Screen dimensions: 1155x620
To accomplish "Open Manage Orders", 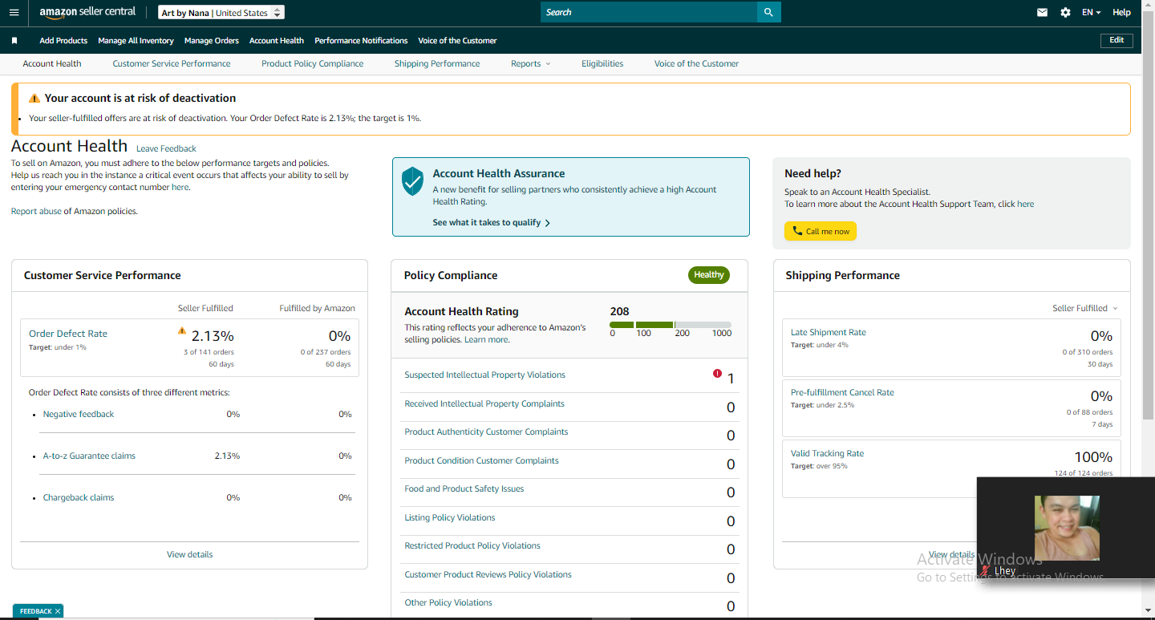I will (212, 40).
